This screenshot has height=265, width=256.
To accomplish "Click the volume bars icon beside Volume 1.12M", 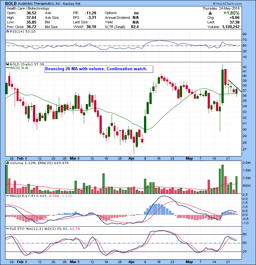I will tap(7, 163).
